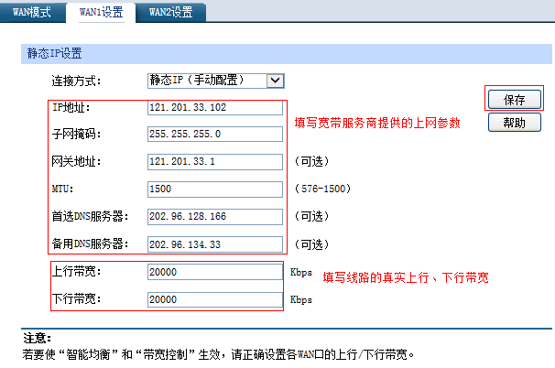Screen dimensions: 555x368
Task: Focus the IP地址 input field
Action: tap(215, 108)
